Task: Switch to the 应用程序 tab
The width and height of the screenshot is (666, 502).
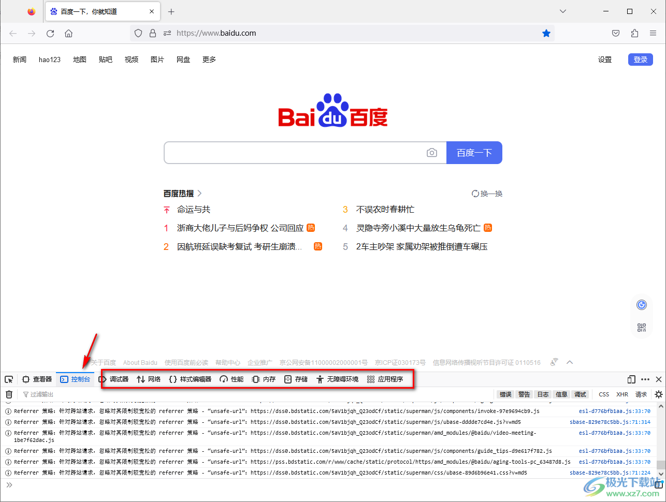Action: coord(385,379)
